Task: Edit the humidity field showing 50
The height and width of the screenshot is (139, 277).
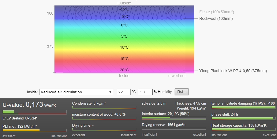Action: tap(146, 92)
